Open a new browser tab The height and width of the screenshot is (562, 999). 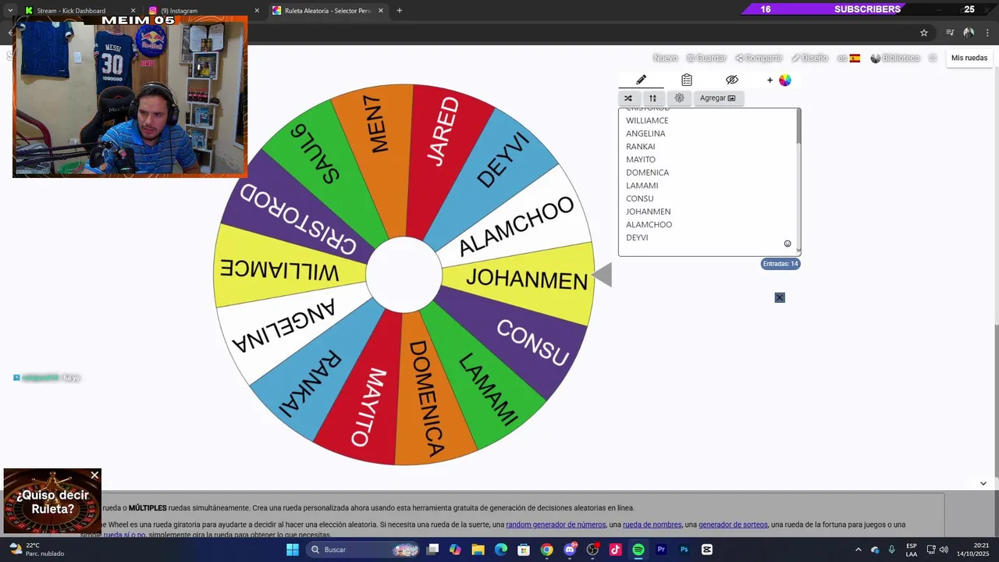400,10
